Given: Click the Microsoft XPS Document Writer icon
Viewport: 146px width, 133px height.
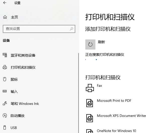Looking at the screenshot, I should coord(90,118).
